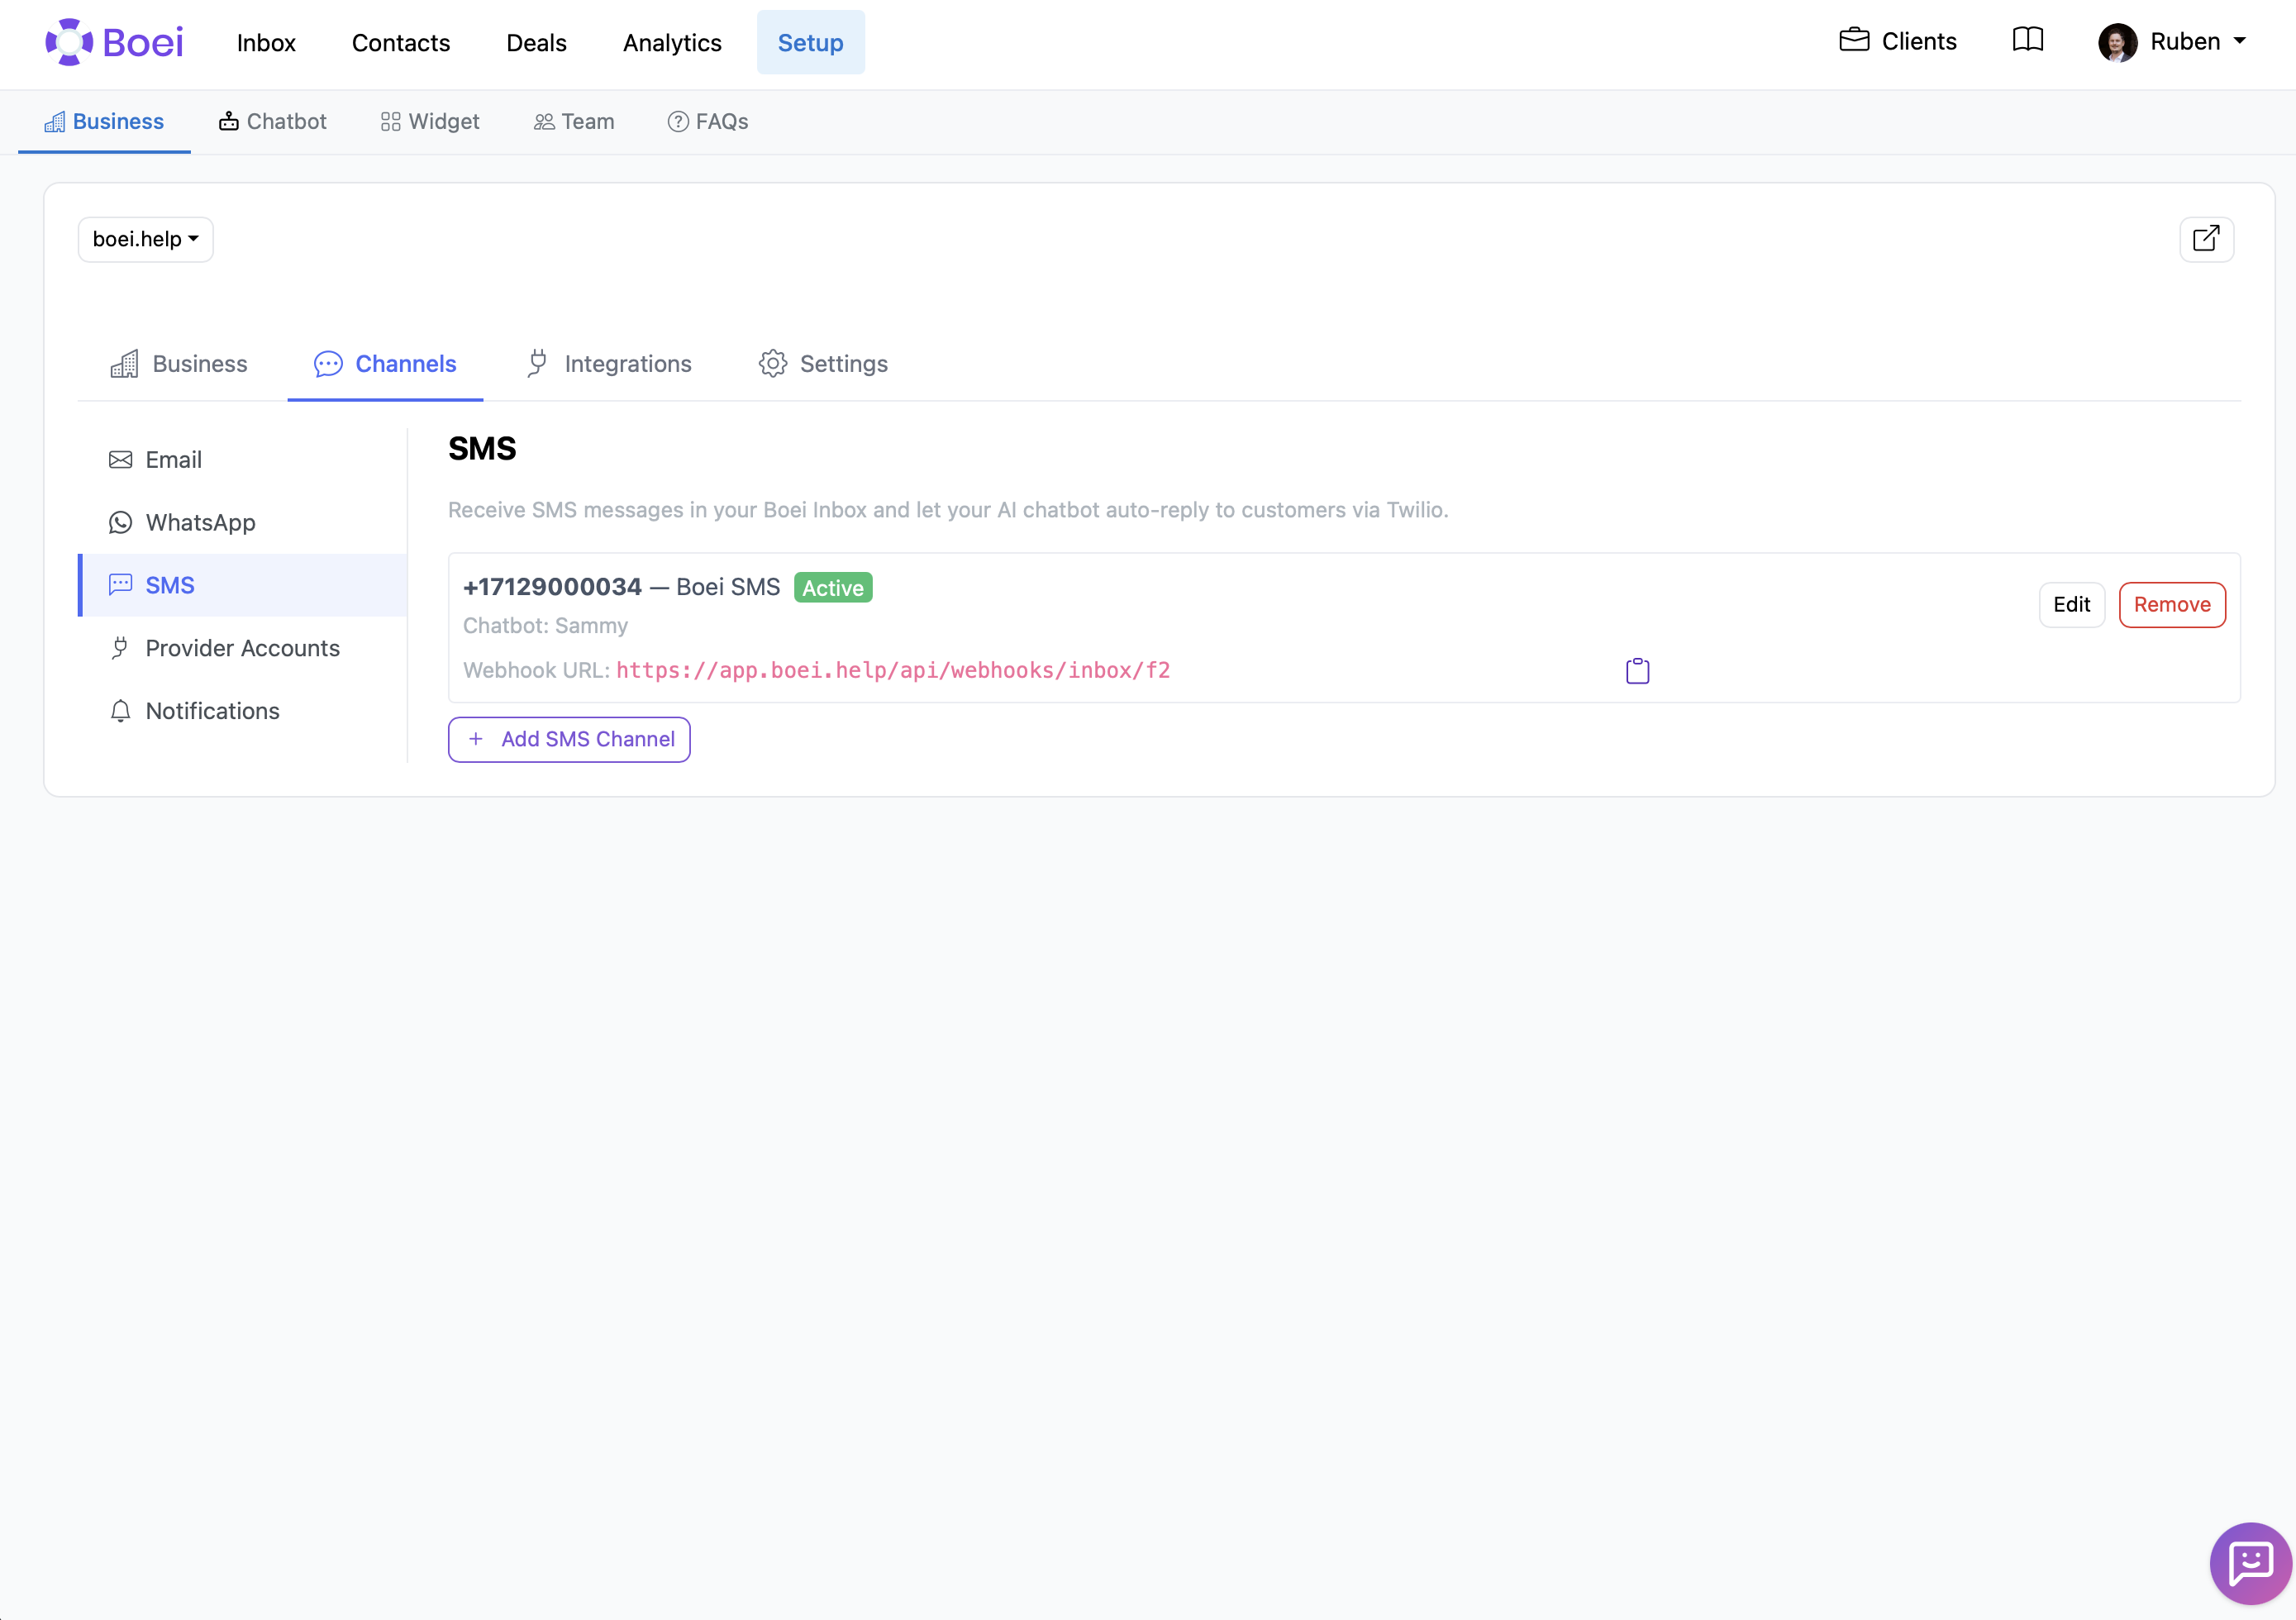Click the Chatbot: Sammy text

tap(545, 626)
